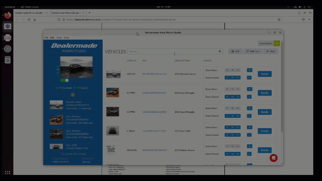Toggle the green switch under the camera preview
322x181 pixels.
pyautogui.click(x=64, y=80)
